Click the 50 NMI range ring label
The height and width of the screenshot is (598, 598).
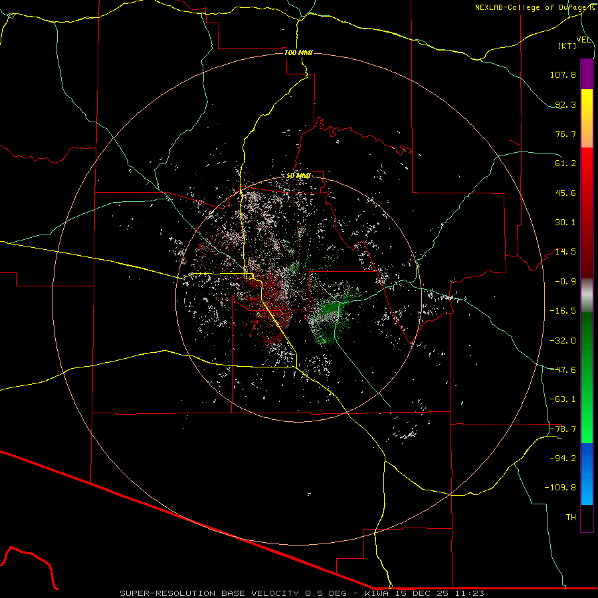click(298, 175)
